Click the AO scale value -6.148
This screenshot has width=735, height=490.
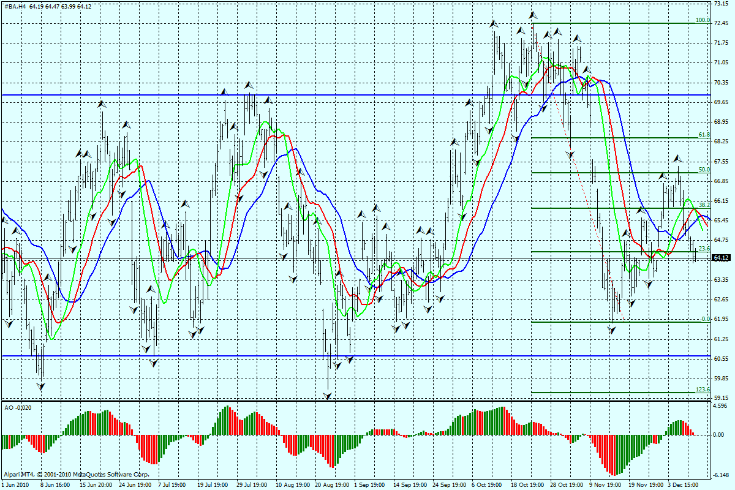coord(722,475)
